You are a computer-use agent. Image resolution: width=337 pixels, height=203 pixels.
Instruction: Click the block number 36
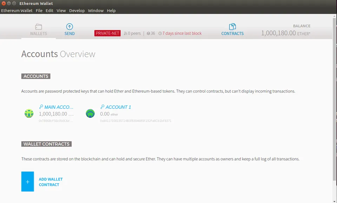153,33
